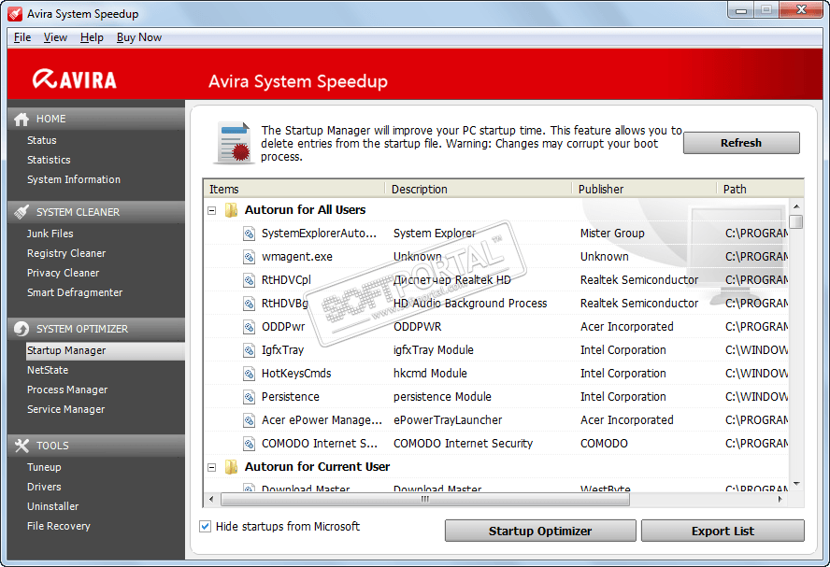Open Process Manager
830x567 pixels.
pyautogui.click(x=67, y=390)
